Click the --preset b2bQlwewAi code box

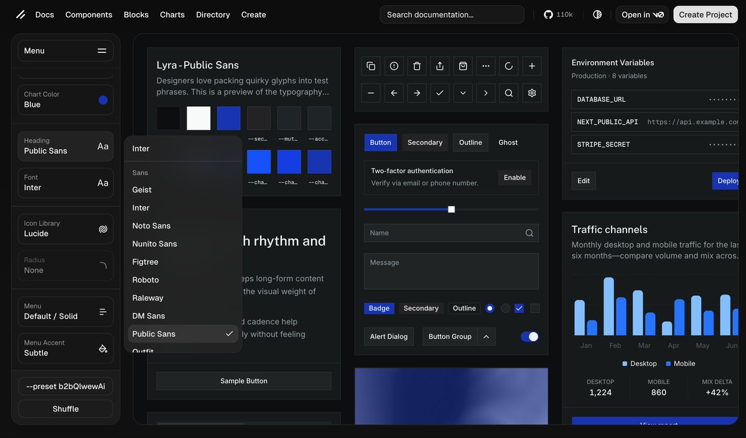(66, 386)
